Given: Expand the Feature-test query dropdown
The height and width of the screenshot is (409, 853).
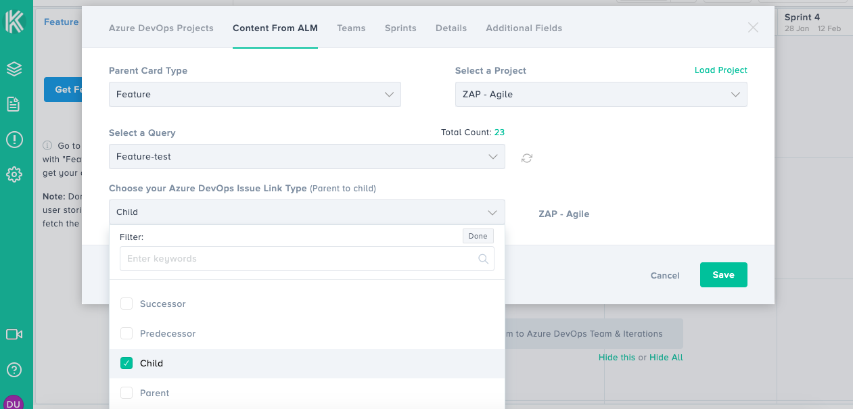Looking at the screenshot, I should click(x=306, y=157).
